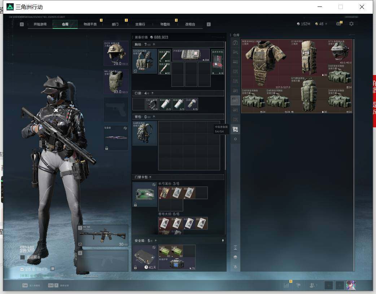Viewport: 376px width, 294px height.
Task: Add teammate in first empty squad slot
Action: 328,285
